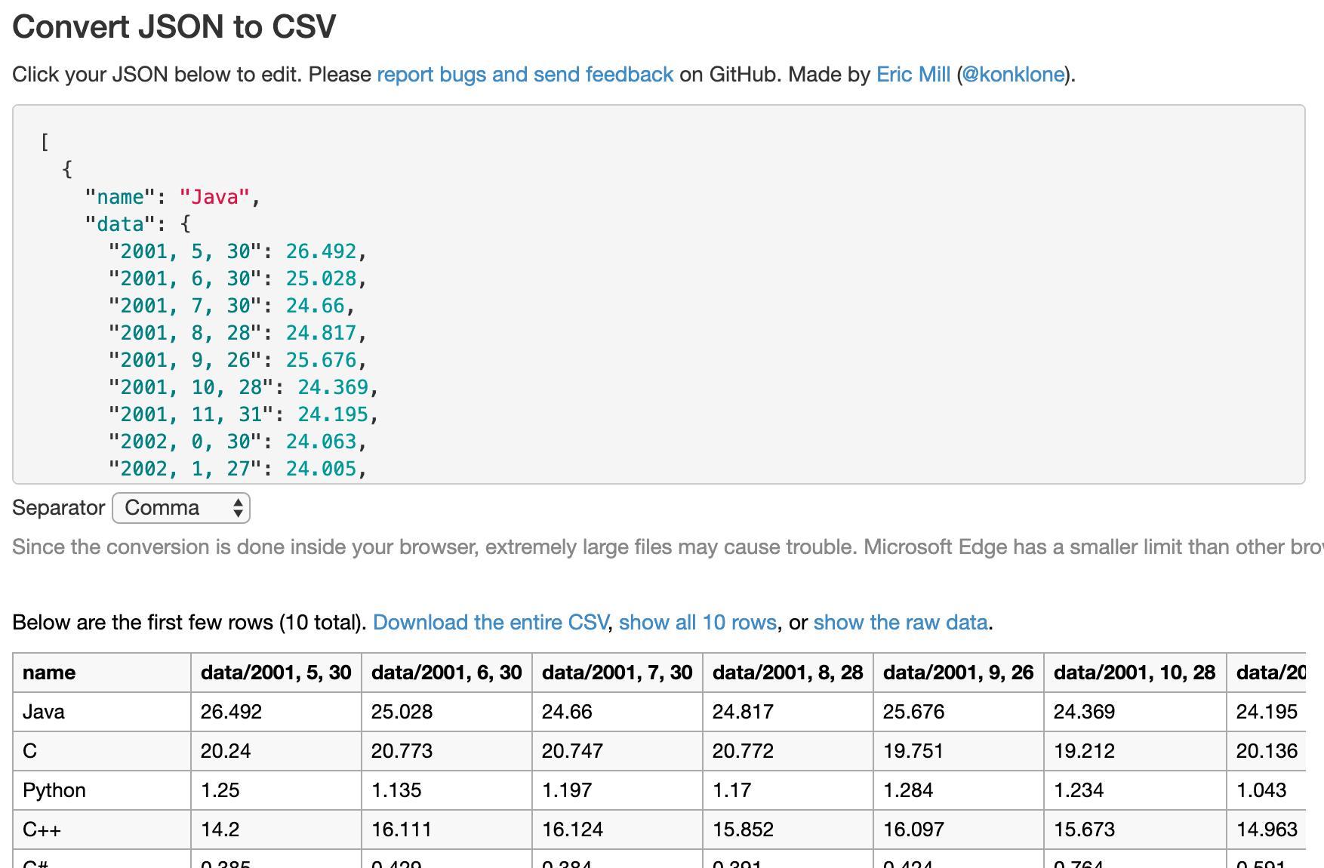Click the C++ row name cell

pos(42,830)
